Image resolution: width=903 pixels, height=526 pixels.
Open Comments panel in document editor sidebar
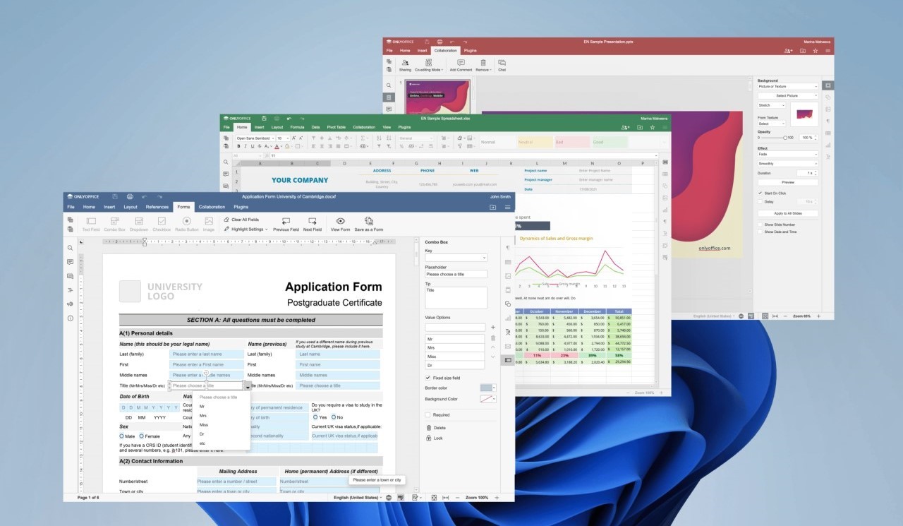click(70, 262)
